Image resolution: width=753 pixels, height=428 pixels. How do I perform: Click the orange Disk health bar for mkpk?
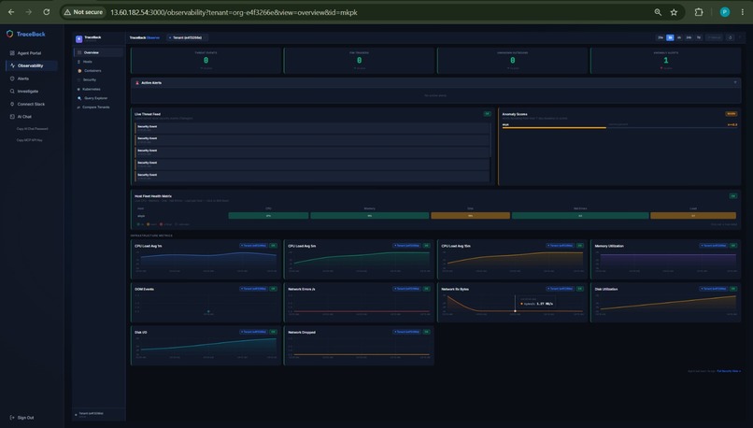tap(470, 216)
